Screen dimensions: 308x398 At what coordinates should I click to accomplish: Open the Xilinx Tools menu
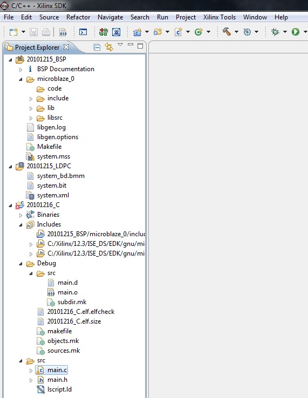click(x=220, y=17)
